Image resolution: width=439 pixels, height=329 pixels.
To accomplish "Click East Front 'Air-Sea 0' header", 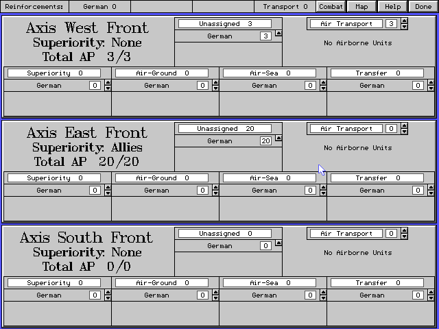I will pyautogui.click(x=270, y=178).
